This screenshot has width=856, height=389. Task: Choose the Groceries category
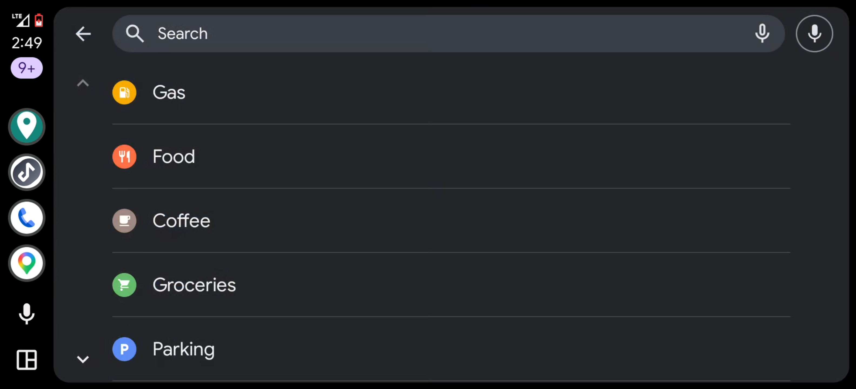(x=451, y=285)
